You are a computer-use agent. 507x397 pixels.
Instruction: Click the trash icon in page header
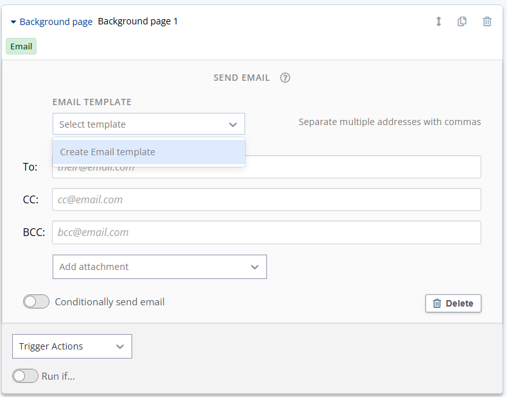[x=487, y=22]
